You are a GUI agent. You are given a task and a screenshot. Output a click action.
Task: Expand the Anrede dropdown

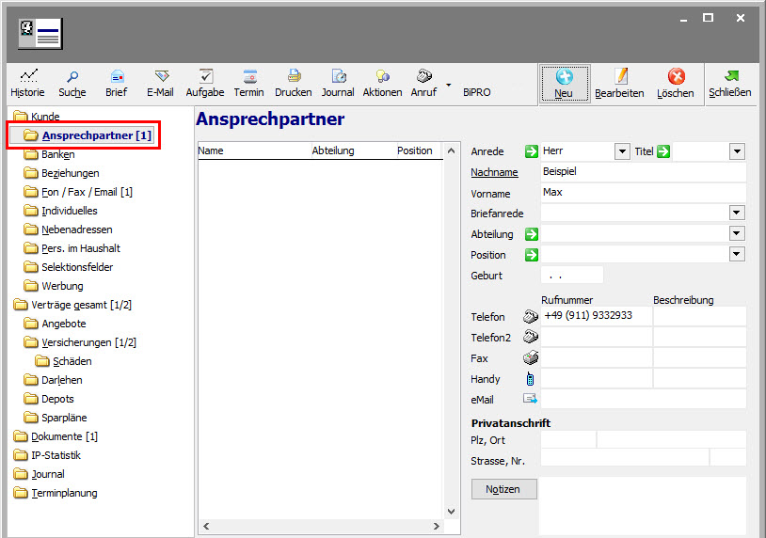(622, 151)
